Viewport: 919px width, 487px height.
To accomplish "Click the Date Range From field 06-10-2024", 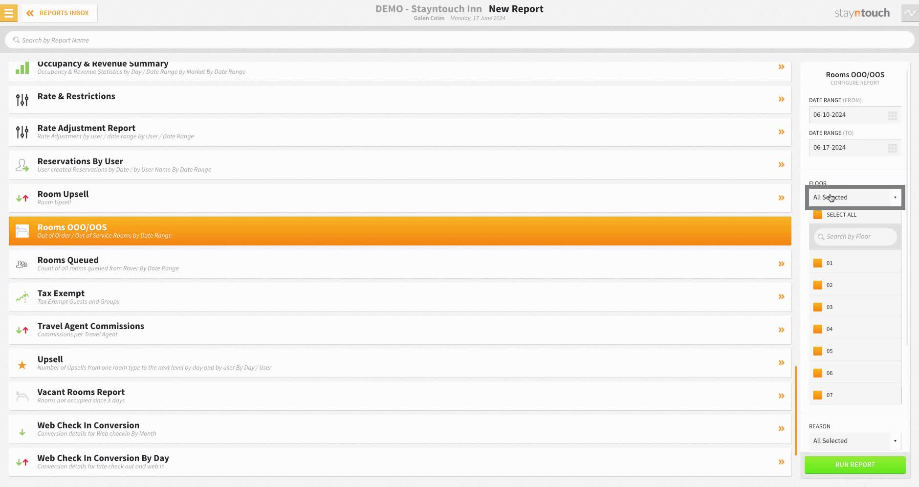I will click(855, 115).
